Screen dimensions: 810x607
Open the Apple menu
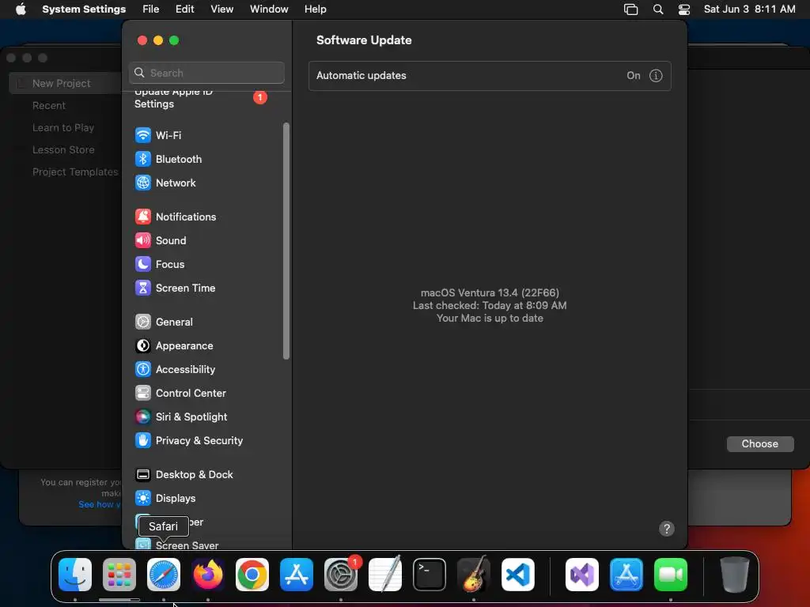pyautogui.click(x=21, y=9)
